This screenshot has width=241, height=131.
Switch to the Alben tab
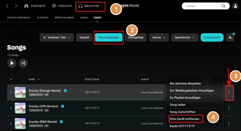[84, 18]
